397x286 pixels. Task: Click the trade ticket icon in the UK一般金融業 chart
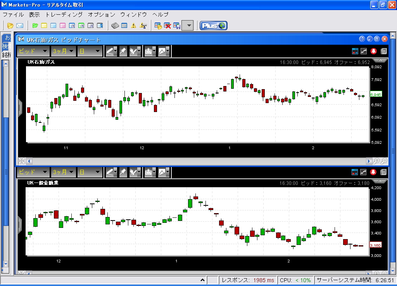point(355,172)
